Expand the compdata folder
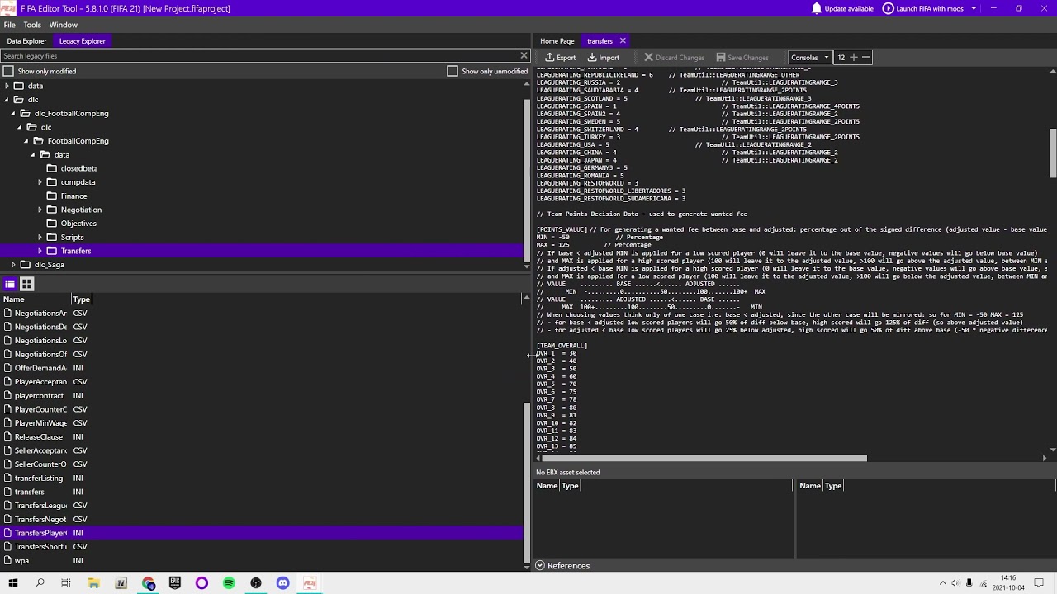This screenshot has width=1057, height=594. (x=40, y=182)
